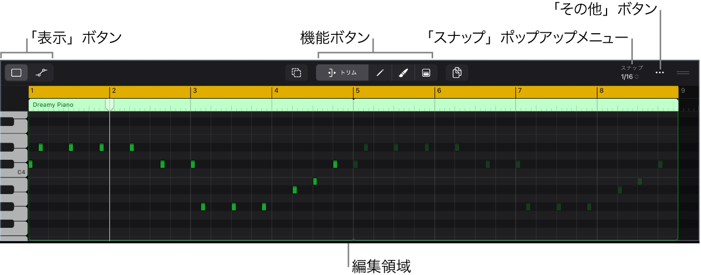Tap the copy clipboard button

click(457, 73)
